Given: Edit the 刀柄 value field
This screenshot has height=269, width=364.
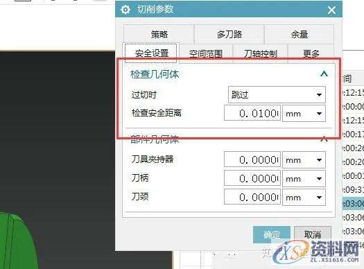Looking at the screenshot, I should click(252, 178).
